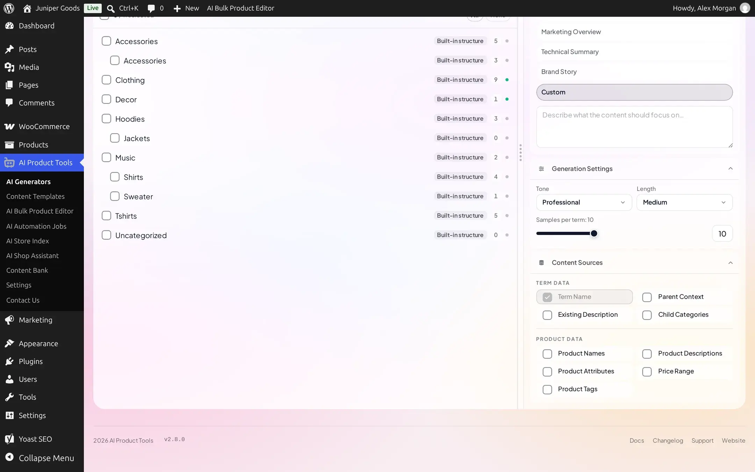Click the Yoast SEO sidebar icon
Screen dimensions: 755x472
point(9,439)
